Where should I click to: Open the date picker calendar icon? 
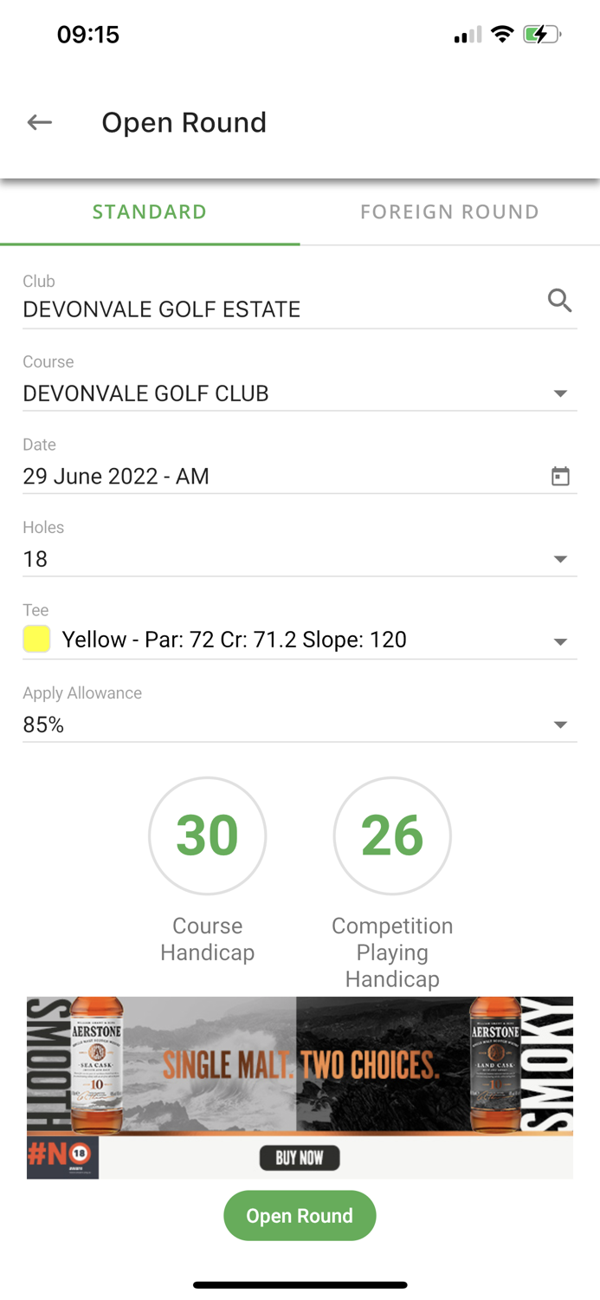pos(560,475)
